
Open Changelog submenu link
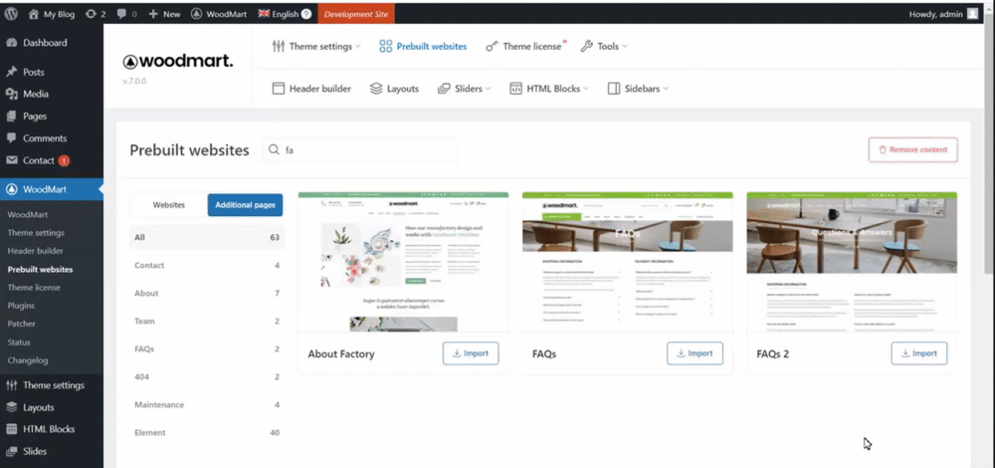[x=28, y=360]
